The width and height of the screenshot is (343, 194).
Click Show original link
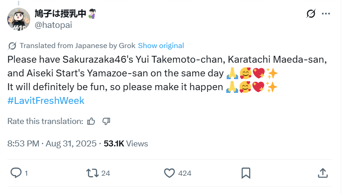pyautogui.click(x=161, y=45)
